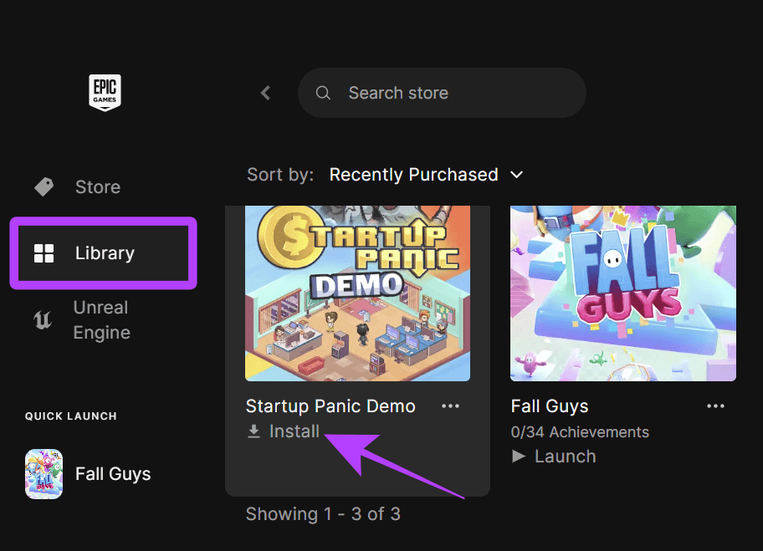Click the play triangle beside Launch
The image size is (763, 551).
pos(519,457)
